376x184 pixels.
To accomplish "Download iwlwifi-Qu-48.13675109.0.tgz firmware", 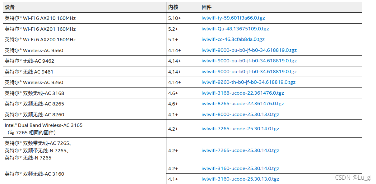I will (235, 29).
